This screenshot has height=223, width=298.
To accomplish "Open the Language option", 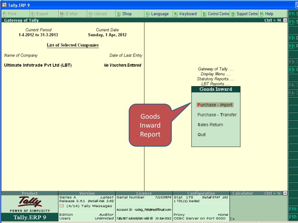I will 159,14.
